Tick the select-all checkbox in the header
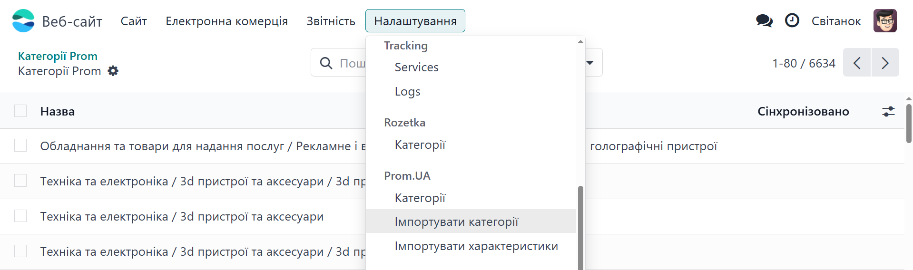 pyautogui.click(x=20, y=111)
